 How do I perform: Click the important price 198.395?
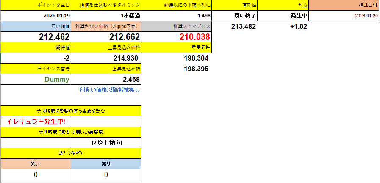click(x=196, y=69)
